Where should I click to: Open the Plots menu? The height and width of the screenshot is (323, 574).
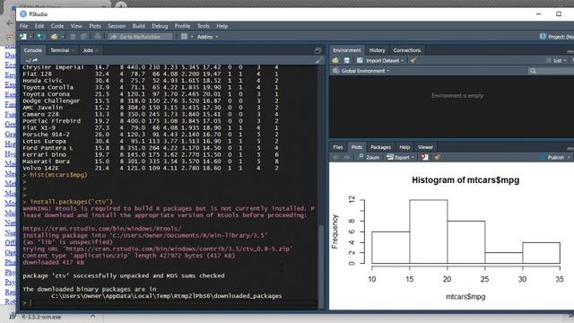point(95,26)
